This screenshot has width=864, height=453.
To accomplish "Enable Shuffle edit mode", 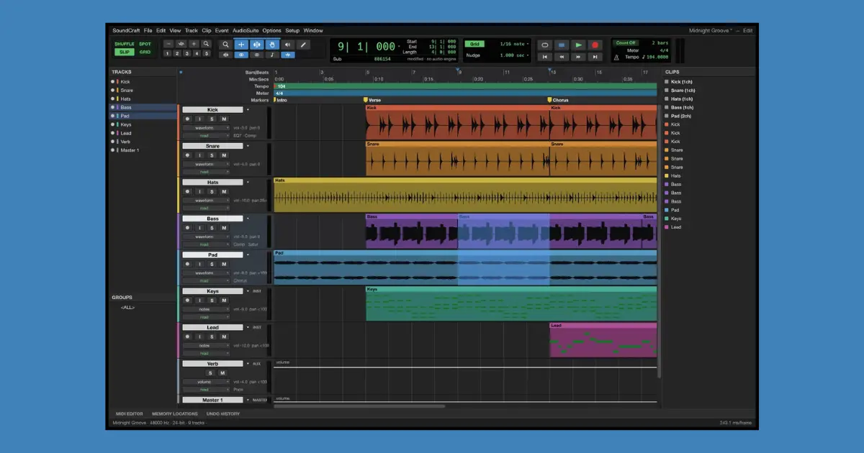I will pos(124,44).
